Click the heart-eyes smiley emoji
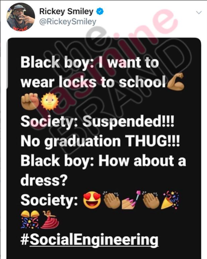The height and width of the screenshot is (259, 207). click(92, 200)
